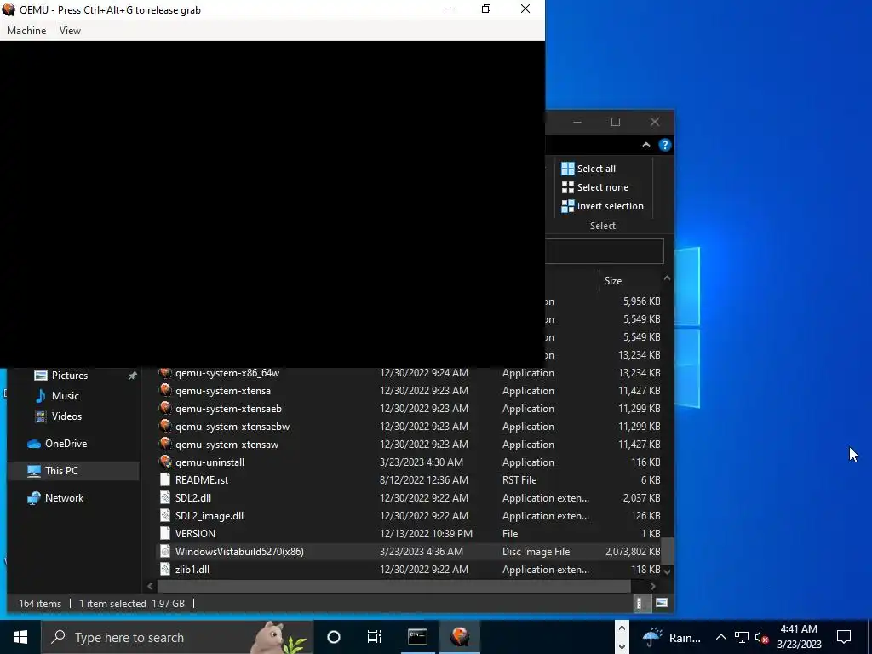
Task: Select This PC in the navigation pane
Action: 61,470
